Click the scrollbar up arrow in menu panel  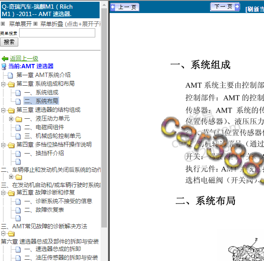coord(104,5)
